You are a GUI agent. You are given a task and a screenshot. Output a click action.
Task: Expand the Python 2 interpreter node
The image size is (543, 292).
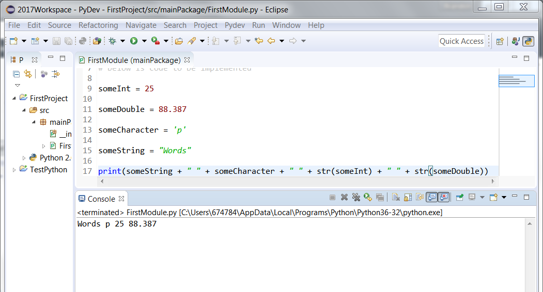click(24, 158)
